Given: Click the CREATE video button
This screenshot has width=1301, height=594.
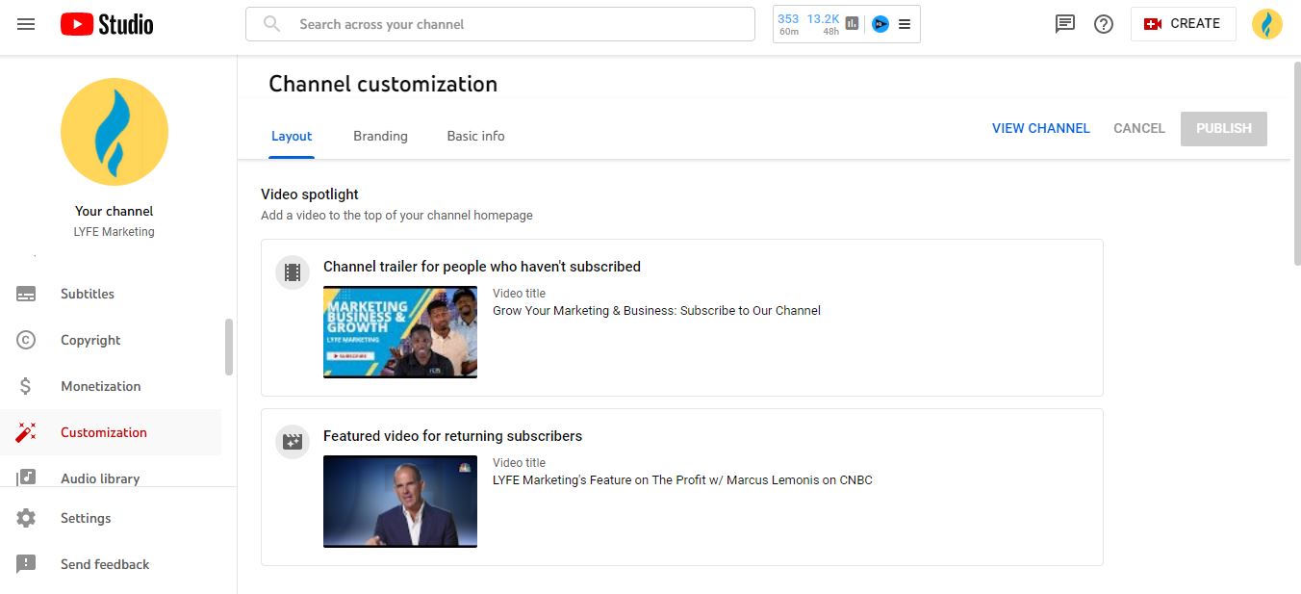Looking at the screenshot, I should click(x=1183, y=24).
